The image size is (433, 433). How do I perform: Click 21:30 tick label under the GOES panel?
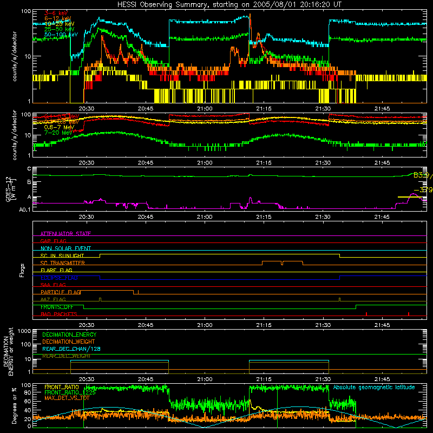click(323, 217)
